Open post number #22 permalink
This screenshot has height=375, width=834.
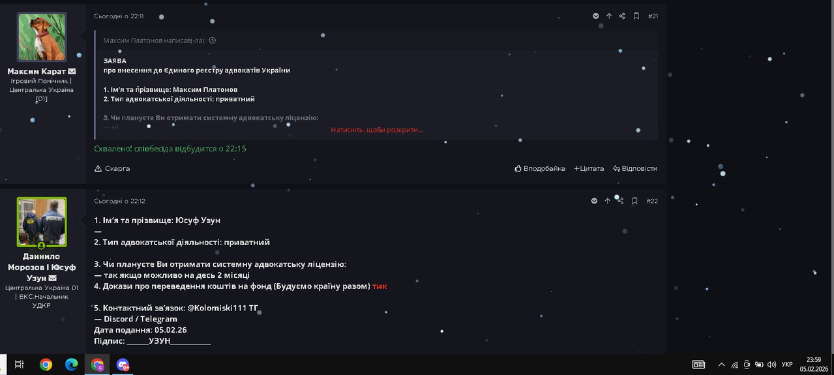tap(652, 201)
